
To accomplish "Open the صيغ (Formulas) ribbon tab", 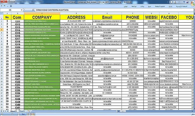I will (150, 6).
